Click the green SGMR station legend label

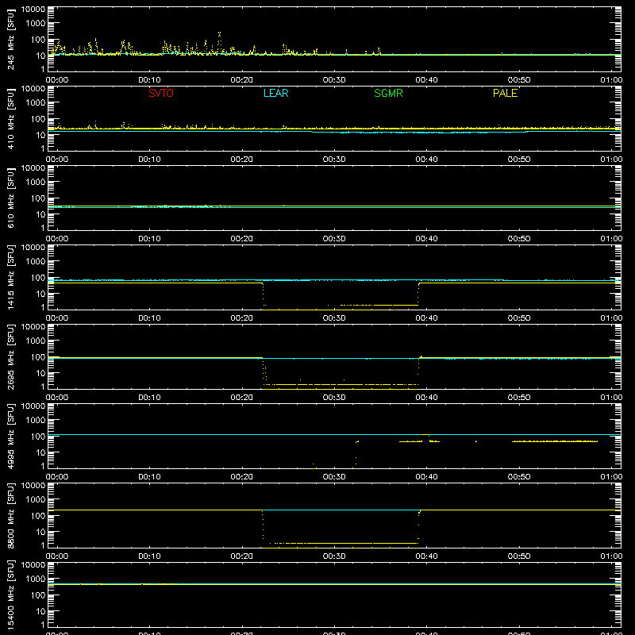click(388, 93)
